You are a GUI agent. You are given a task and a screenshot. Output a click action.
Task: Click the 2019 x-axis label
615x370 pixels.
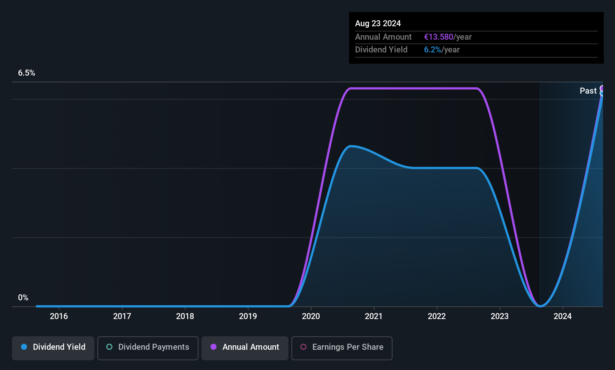pos(248,316)
